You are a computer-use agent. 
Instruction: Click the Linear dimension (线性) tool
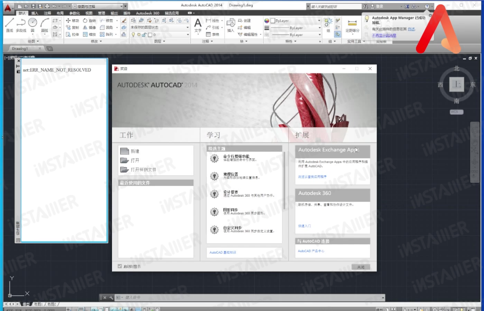click(x=212, y=21)
